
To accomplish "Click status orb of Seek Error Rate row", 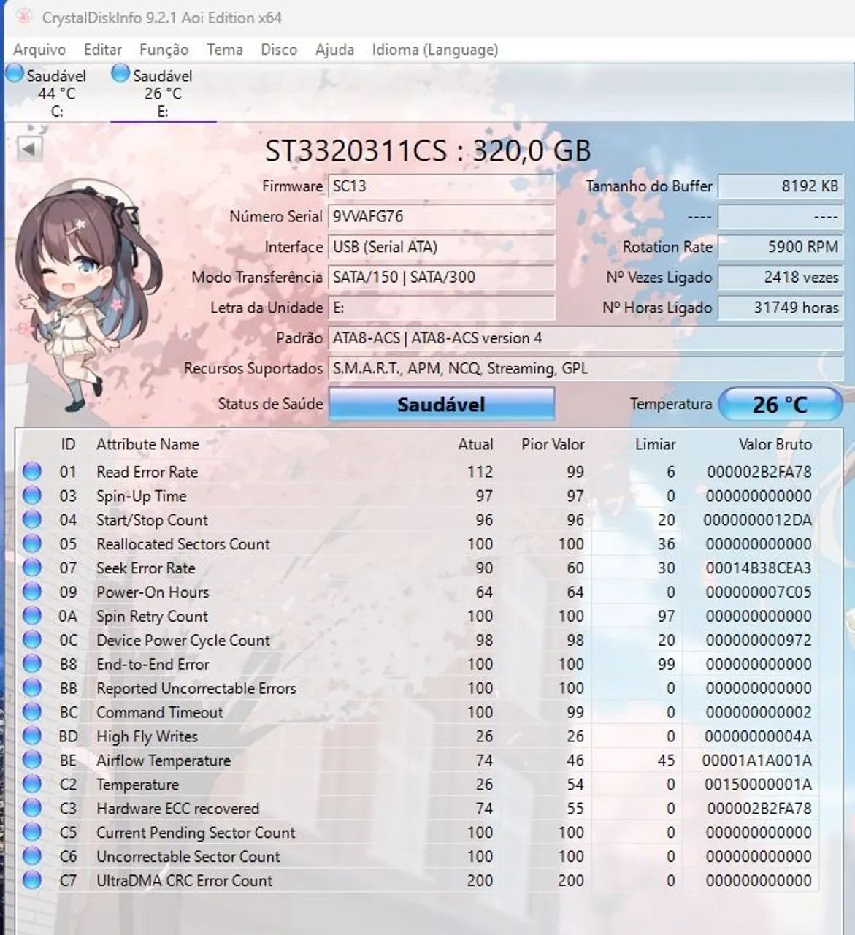I will pyautogui.click(x=32, y=568).
